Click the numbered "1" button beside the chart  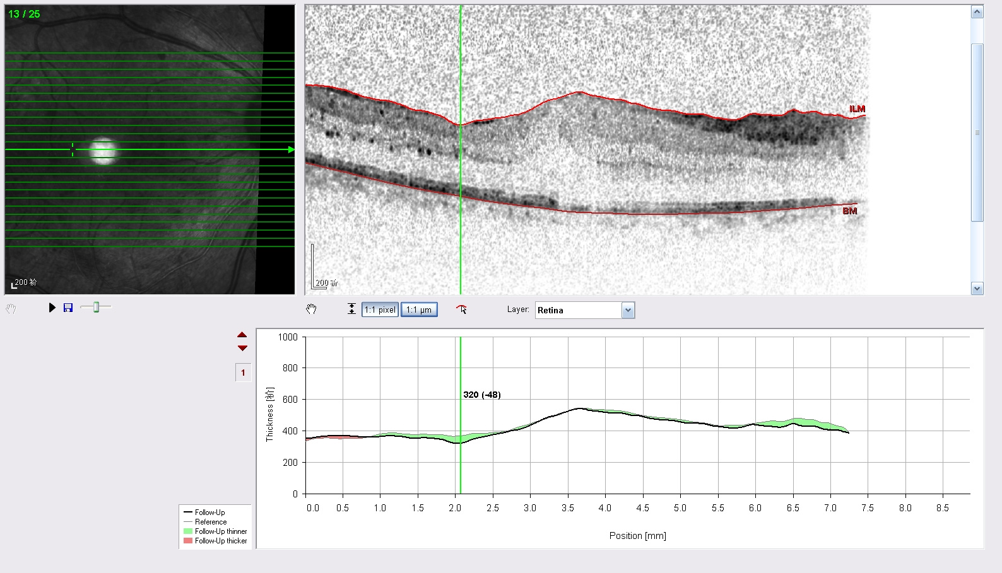pyautogui.click(x=243, y=373)
